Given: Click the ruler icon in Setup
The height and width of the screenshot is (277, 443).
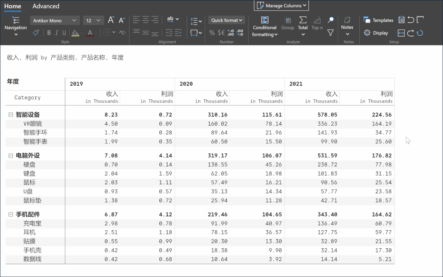Looking at the screenshot, I should [x=420, y=20].
